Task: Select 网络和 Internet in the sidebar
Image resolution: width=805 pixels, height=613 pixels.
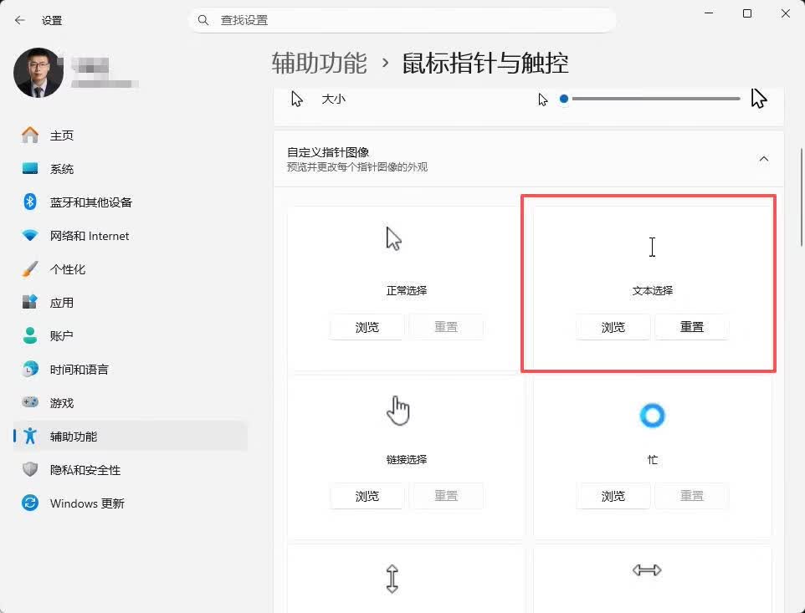Action: 131,236
